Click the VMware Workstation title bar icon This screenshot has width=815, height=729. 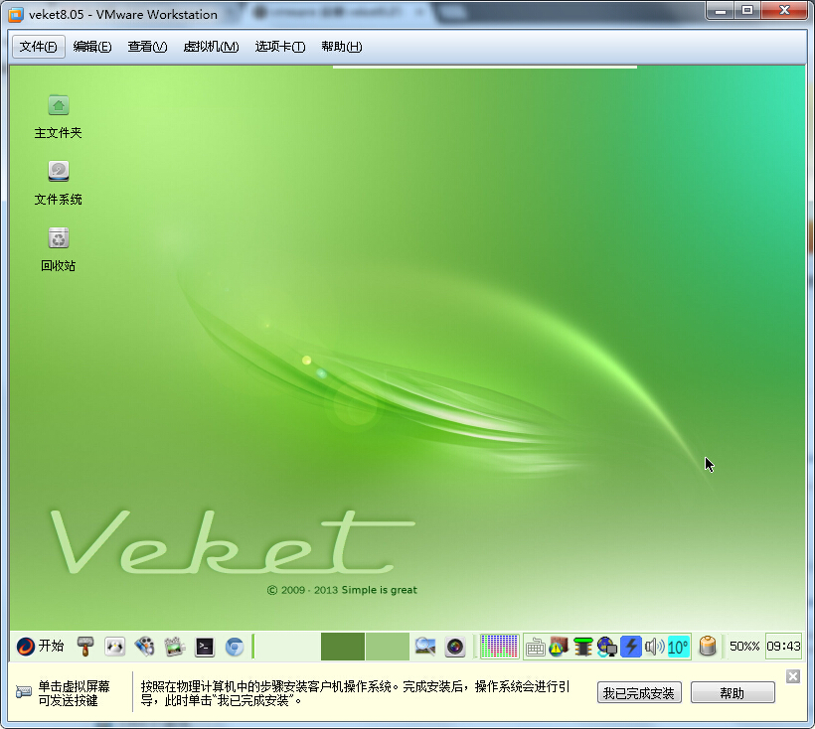(16, 15)
